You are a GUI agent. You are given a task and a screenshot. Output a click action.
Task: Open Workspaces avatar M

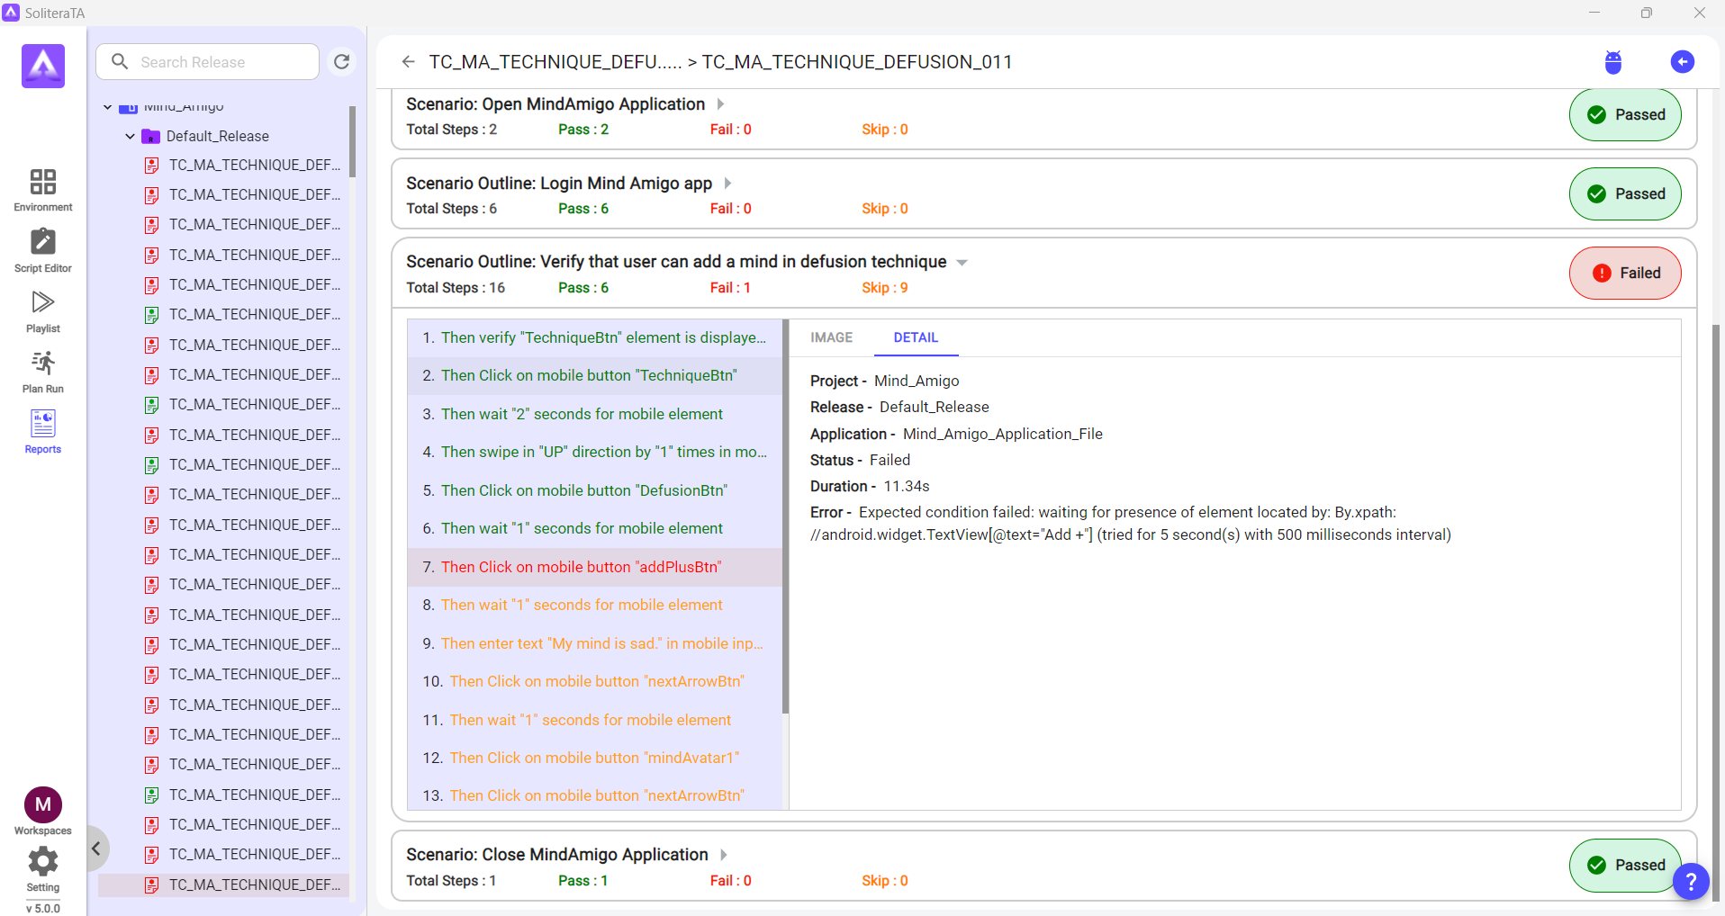(43, 805)
